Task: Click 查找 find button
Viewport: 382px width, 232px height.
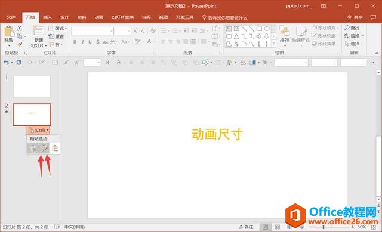Action: coord(352,28)
